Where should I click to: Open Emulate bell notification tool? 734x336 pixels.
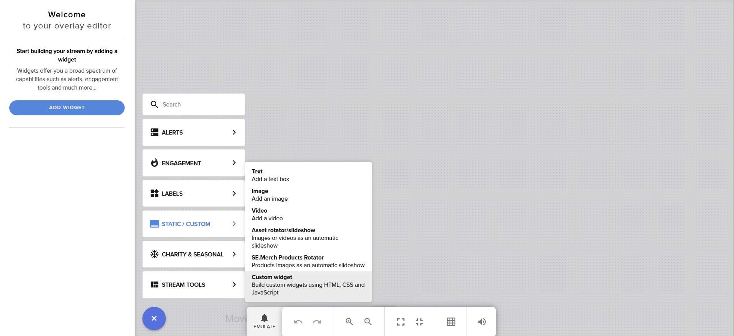point(264,321)
